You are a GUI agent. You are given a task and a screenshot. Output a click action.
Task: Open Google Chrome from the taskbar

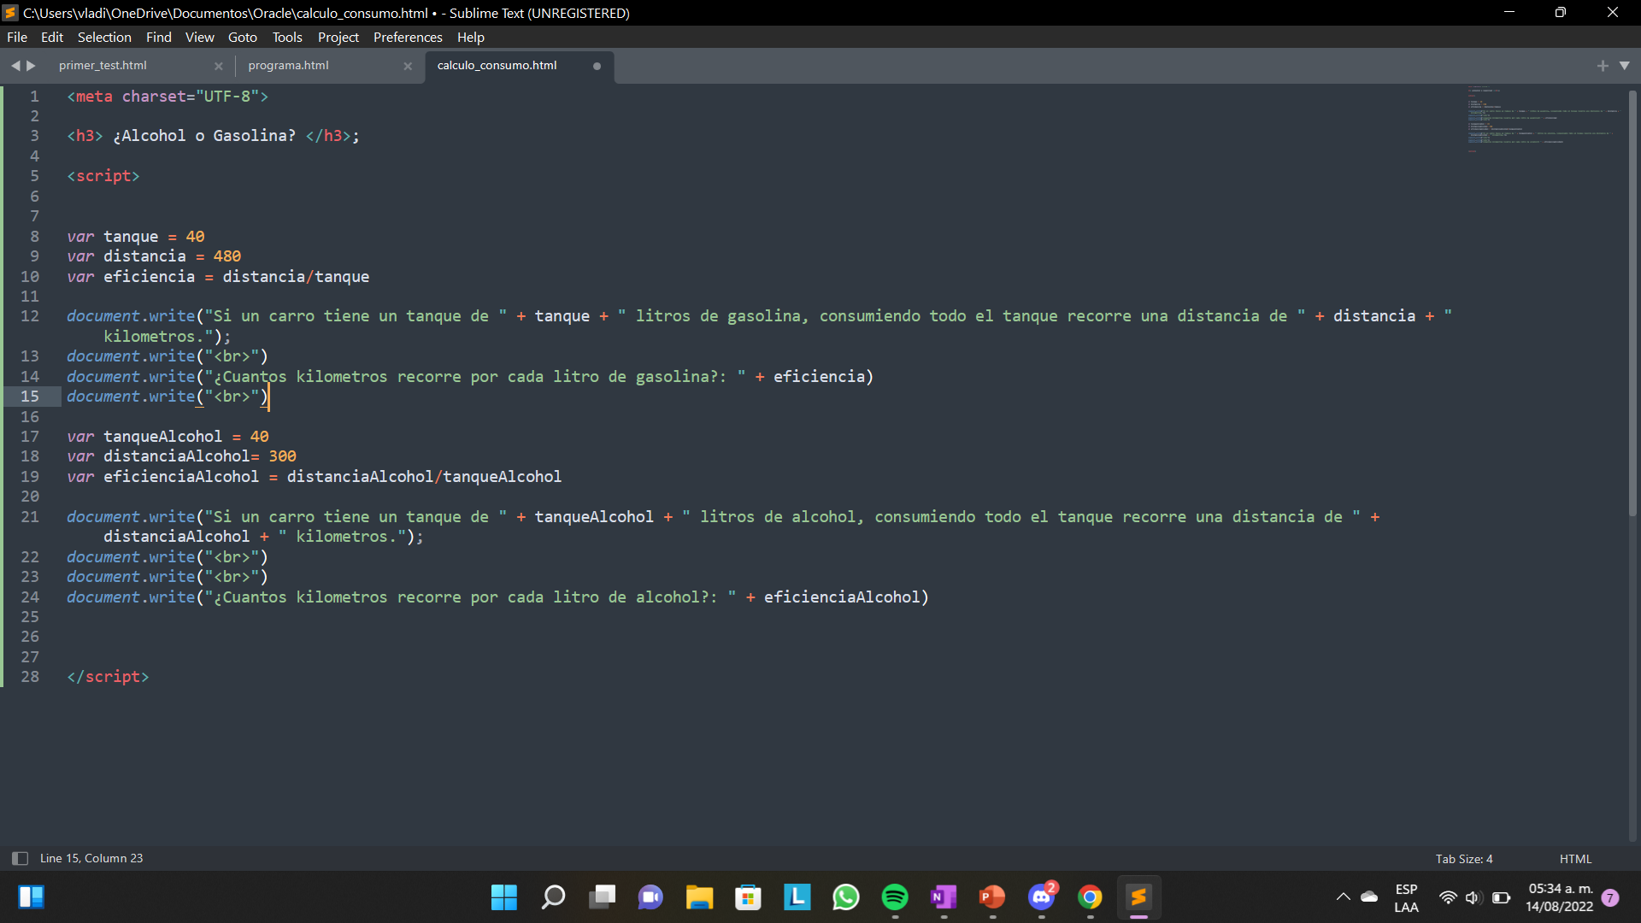pos(1090,897)
